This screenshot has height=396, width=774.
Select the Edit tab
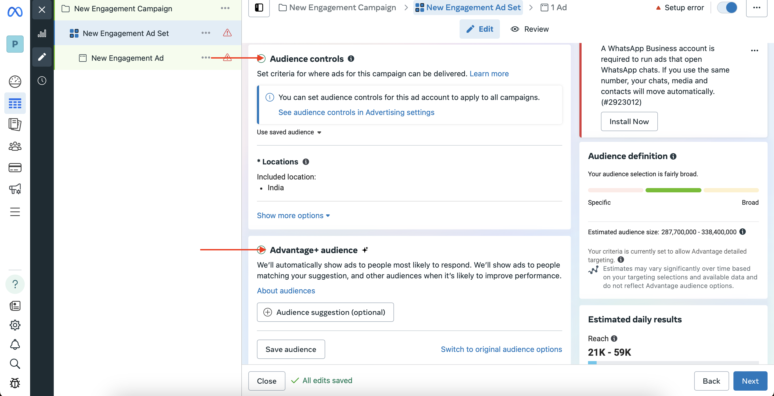tap(479, 29)
